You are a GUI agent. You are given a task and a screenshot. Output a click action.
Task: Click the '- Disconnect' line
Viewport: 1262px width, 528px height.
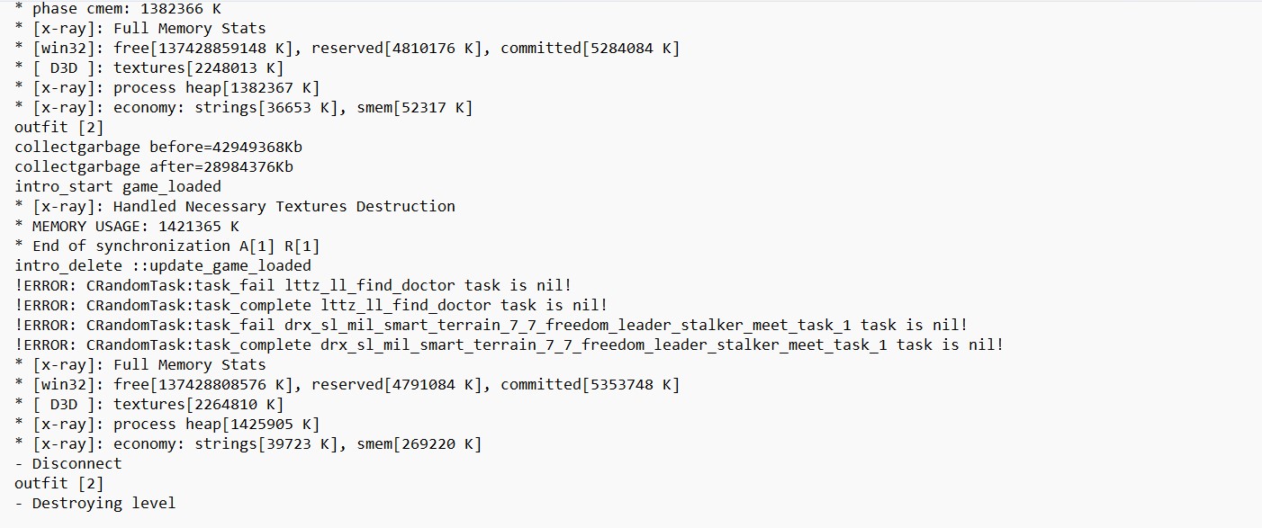[68, 464]
